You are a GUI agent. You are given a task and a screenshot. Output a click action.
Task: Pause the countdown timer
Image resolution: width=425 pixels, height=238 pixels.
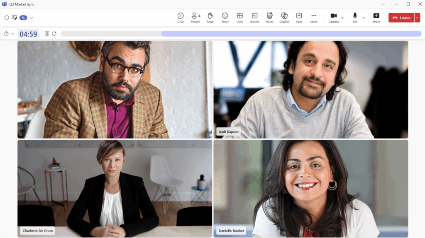coord(47,34)
